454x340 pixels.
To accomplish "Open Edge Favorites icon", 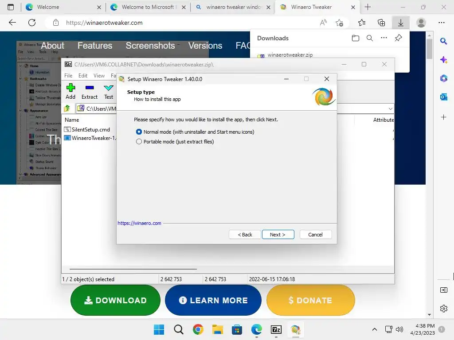I will [x=362, y=23].
